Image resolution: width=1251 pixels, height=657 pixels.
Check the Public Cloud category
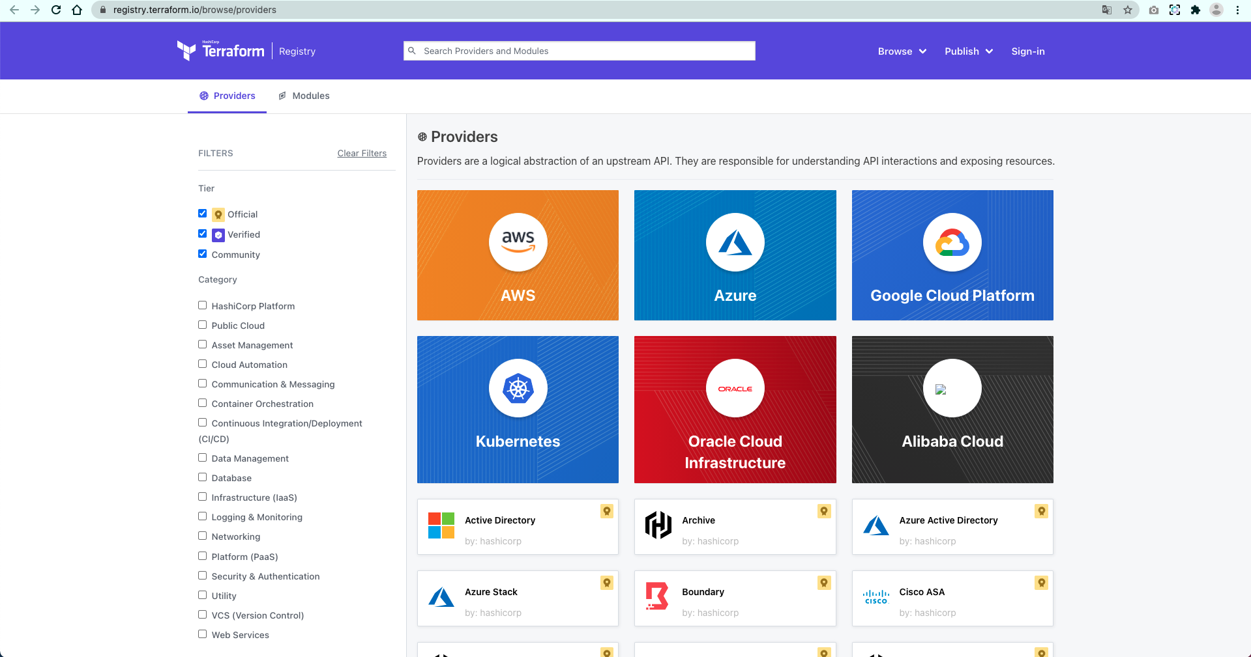coord(203,325)
